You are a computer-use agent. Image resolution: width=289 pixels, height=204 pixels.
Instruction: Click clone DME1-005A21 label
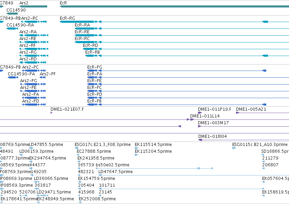(x=251, y=109)
